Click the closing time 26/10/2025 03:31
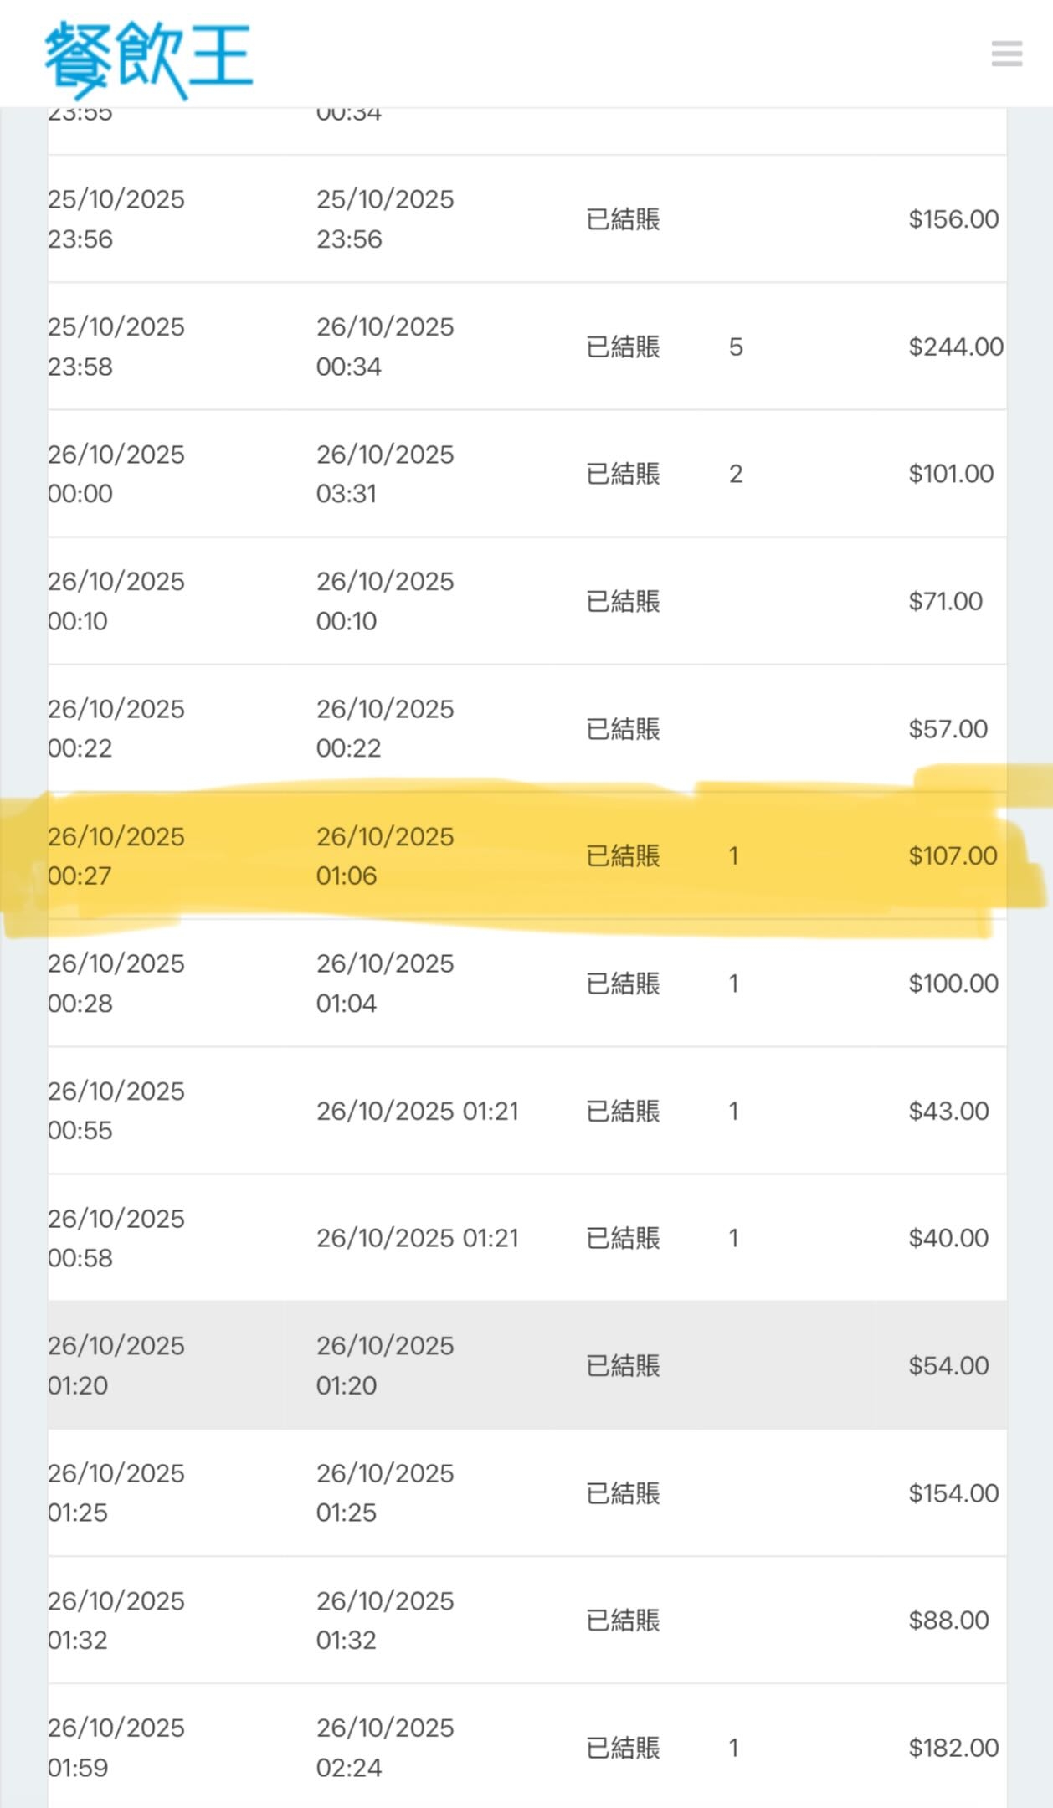1053x1808 pixels. click(384, 474)
